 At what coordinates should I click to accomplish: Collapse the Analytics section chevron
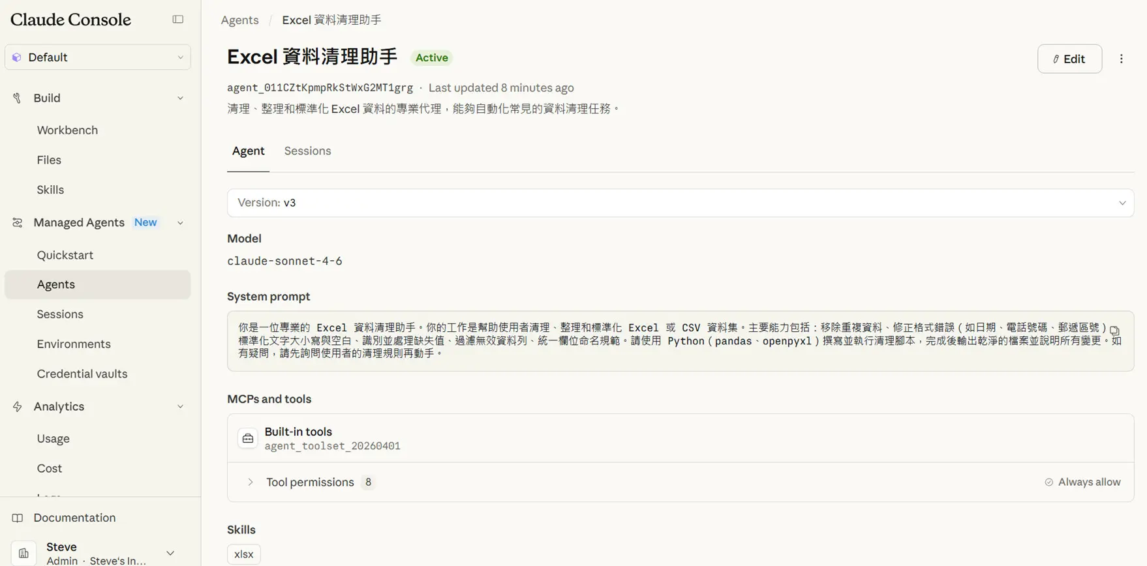180,407
